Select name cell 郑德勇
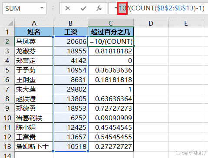The image size is (208, 158). coord(34,109)
